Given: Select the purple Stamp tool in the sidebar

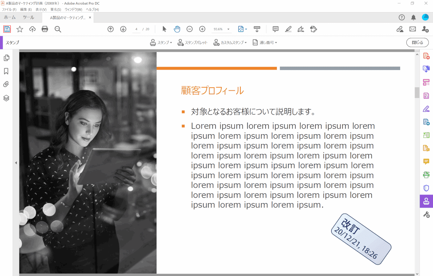Looking at the screenshot, I should (x=426, y=201).
